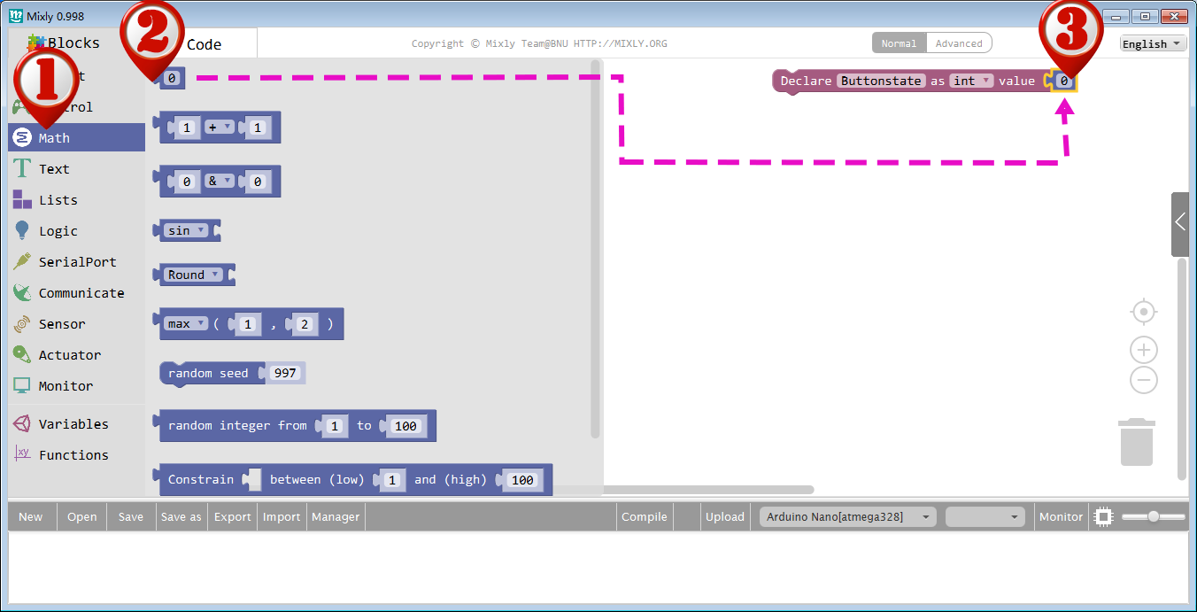Viewport: 1197px width, 612px height.
Task: Click the Sensor category icon
Action: click(22, 324)
